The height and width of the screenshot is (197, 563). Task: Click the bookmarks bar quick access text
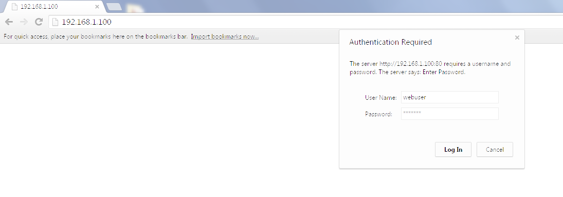click(96, 37)
